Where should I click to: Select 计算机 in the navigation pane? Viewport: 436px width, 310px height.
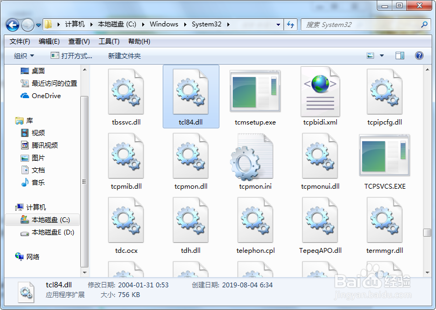30,208
